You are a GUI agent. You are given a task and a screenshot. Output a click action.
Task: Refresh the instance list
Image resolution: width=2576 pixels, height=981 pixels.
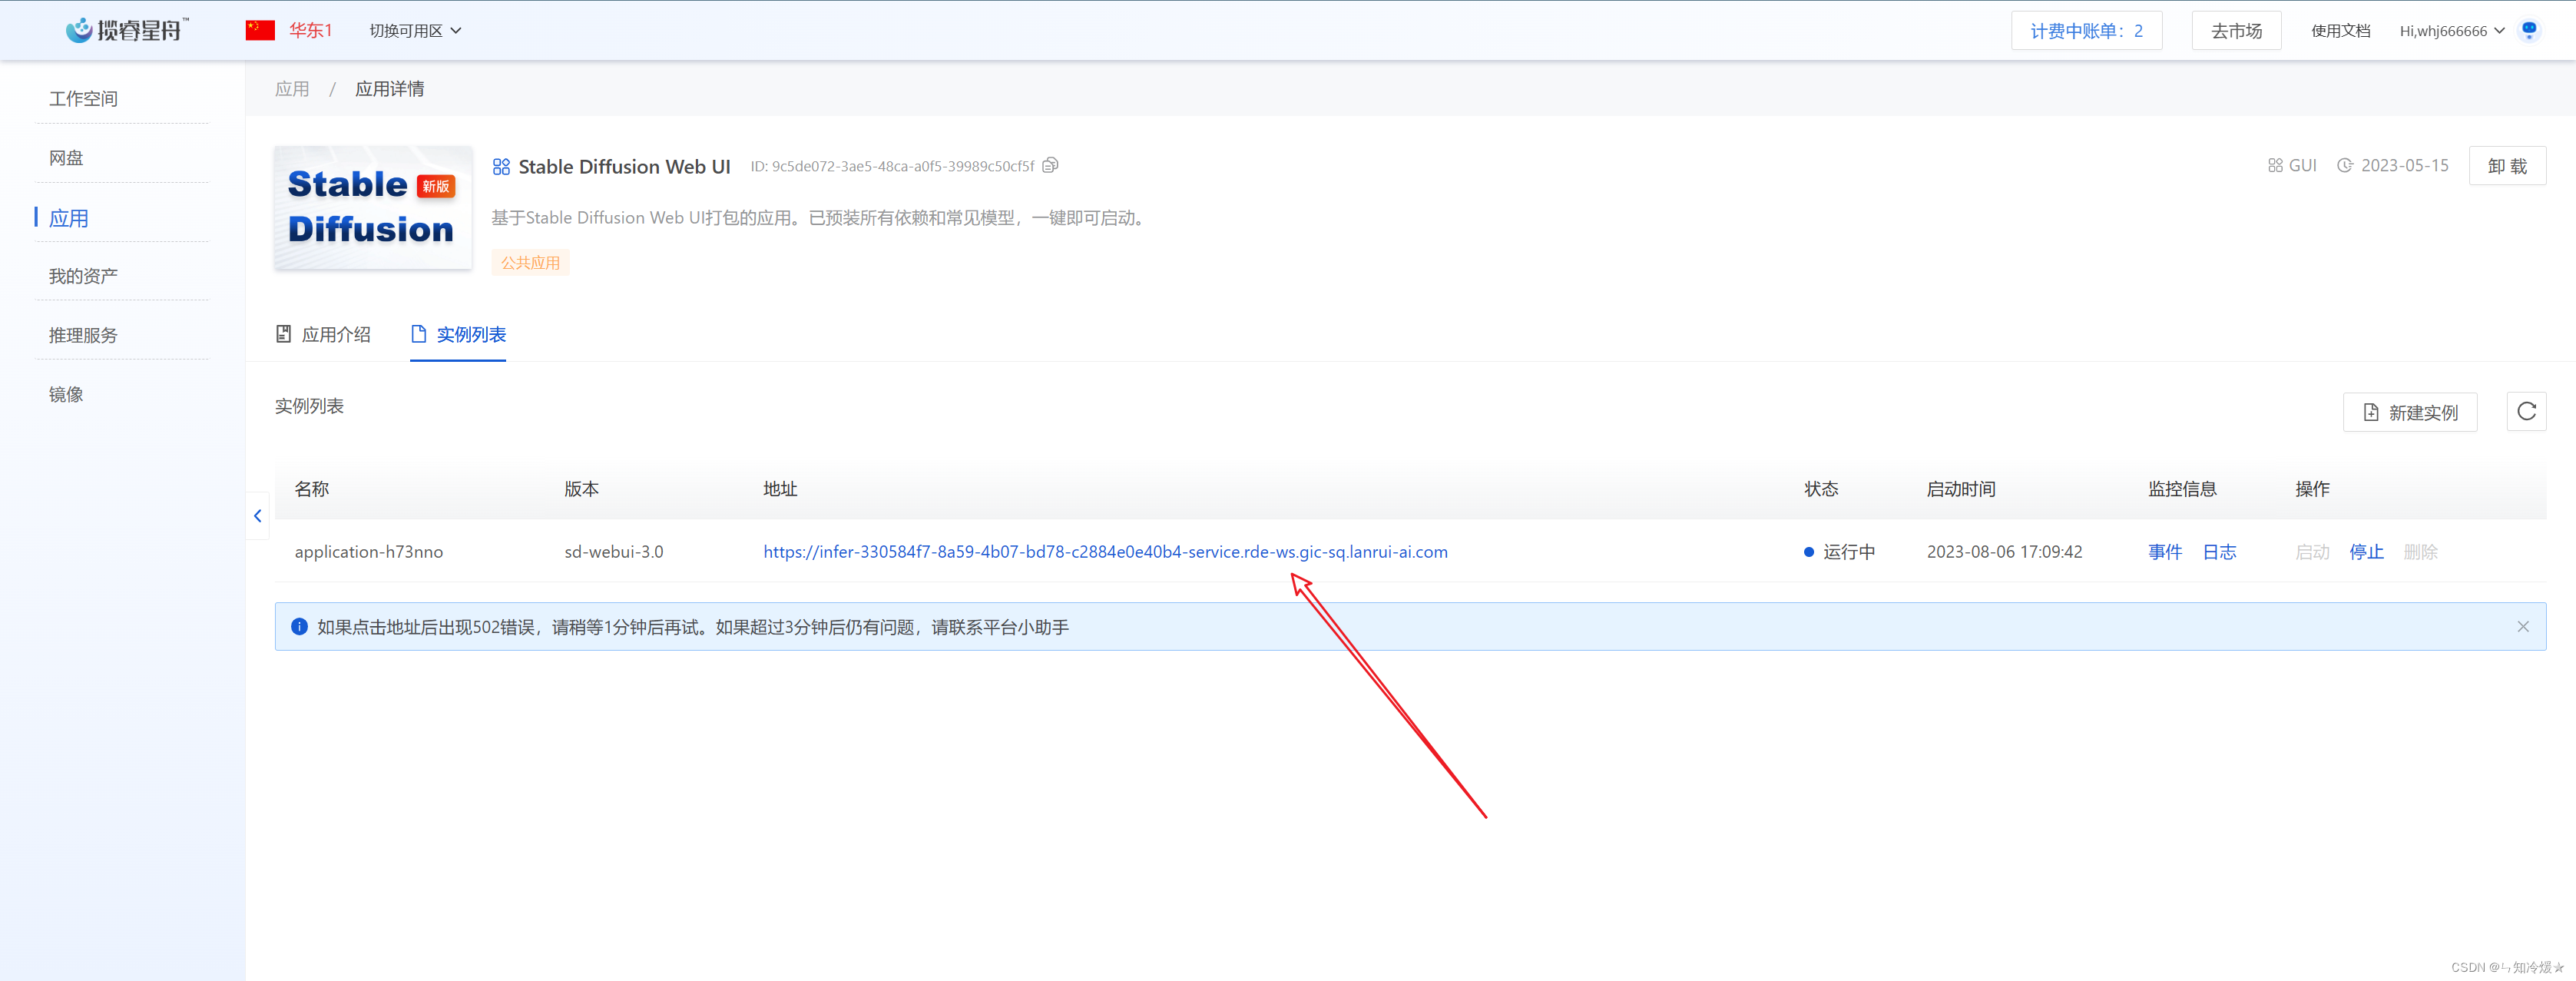tap(2526, 411)
